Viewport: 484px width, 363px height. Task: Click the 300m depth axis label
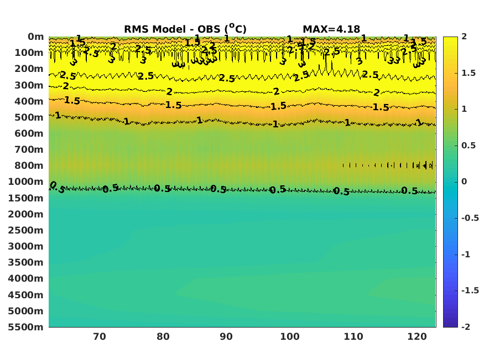(x=29, y=85)
